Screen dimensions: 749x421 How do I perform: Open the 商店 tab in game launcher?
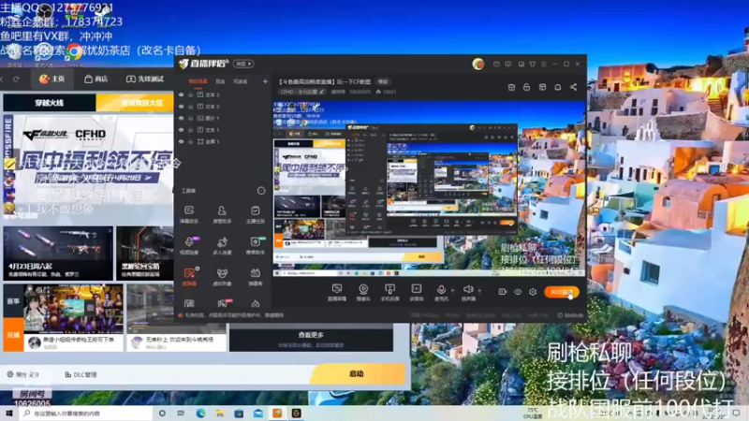click(96, 79)
